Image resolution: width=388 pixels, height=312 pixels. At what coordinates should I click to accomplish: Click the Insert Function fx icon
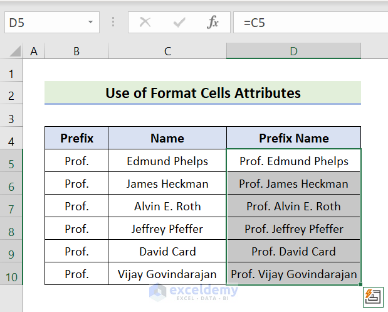pos(213,23)
